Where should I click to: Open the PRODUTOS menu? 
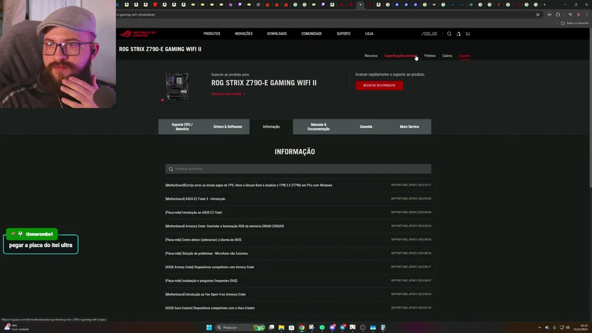212,34
